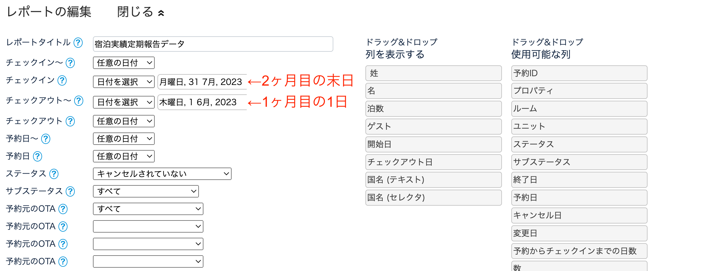Open チェックアウト〜 日付を選択 dropdown
709x271 pixels.
click(x=124, y=102)
